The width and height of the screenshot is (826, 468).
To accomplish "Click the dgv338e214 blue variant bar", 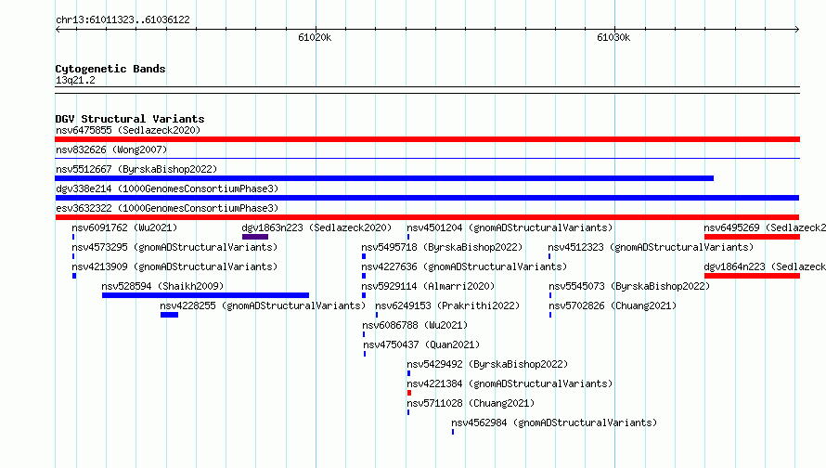I will (427, 198).
